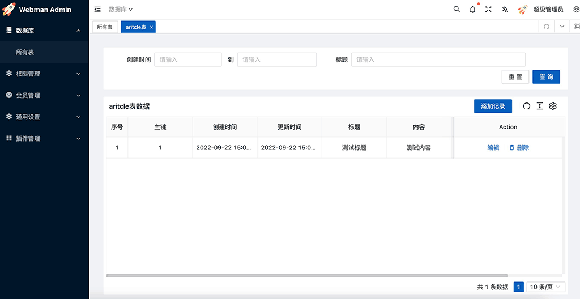Click the 通用设置 gear icon
The width and height of the screenshot is (580, 299).
tap(9, 117)
